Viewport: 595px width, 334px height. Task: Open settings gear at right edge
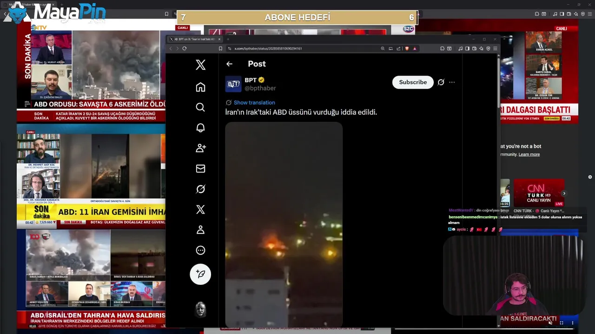pyautogui.click(x=590, y=177)
